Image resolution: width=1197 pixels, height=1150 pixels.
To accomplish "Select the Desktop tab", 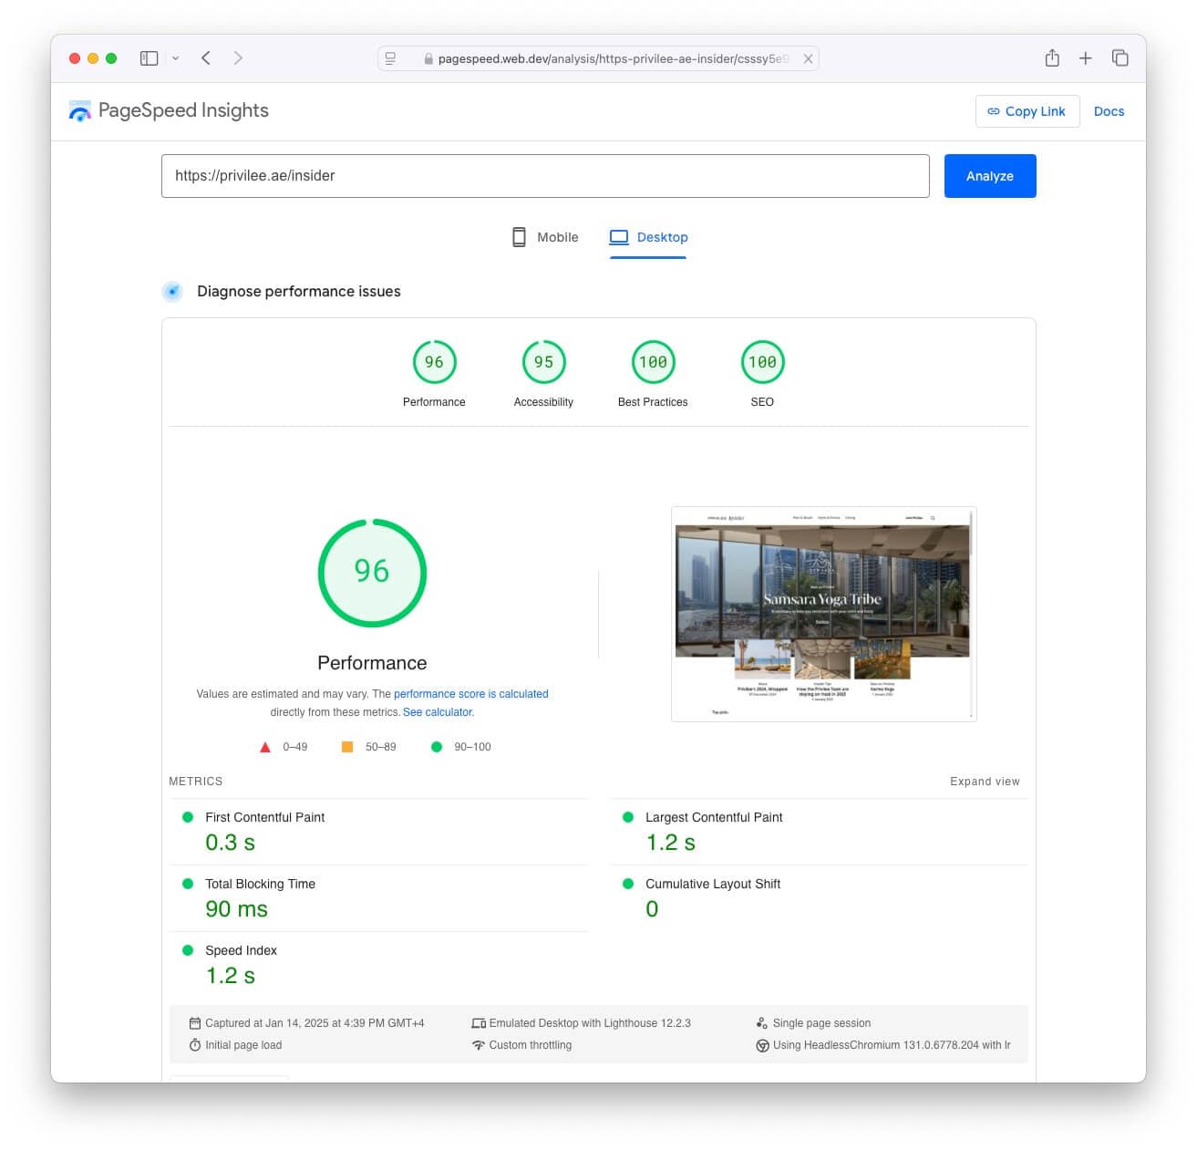I will pyautogui.click(x=648, y=237).
